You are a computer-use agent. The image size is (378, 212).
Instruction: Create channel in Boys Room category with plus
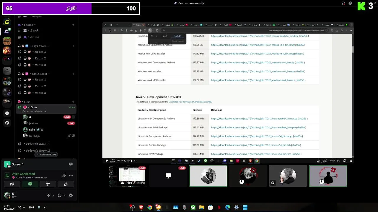click(x=73, y=46)
